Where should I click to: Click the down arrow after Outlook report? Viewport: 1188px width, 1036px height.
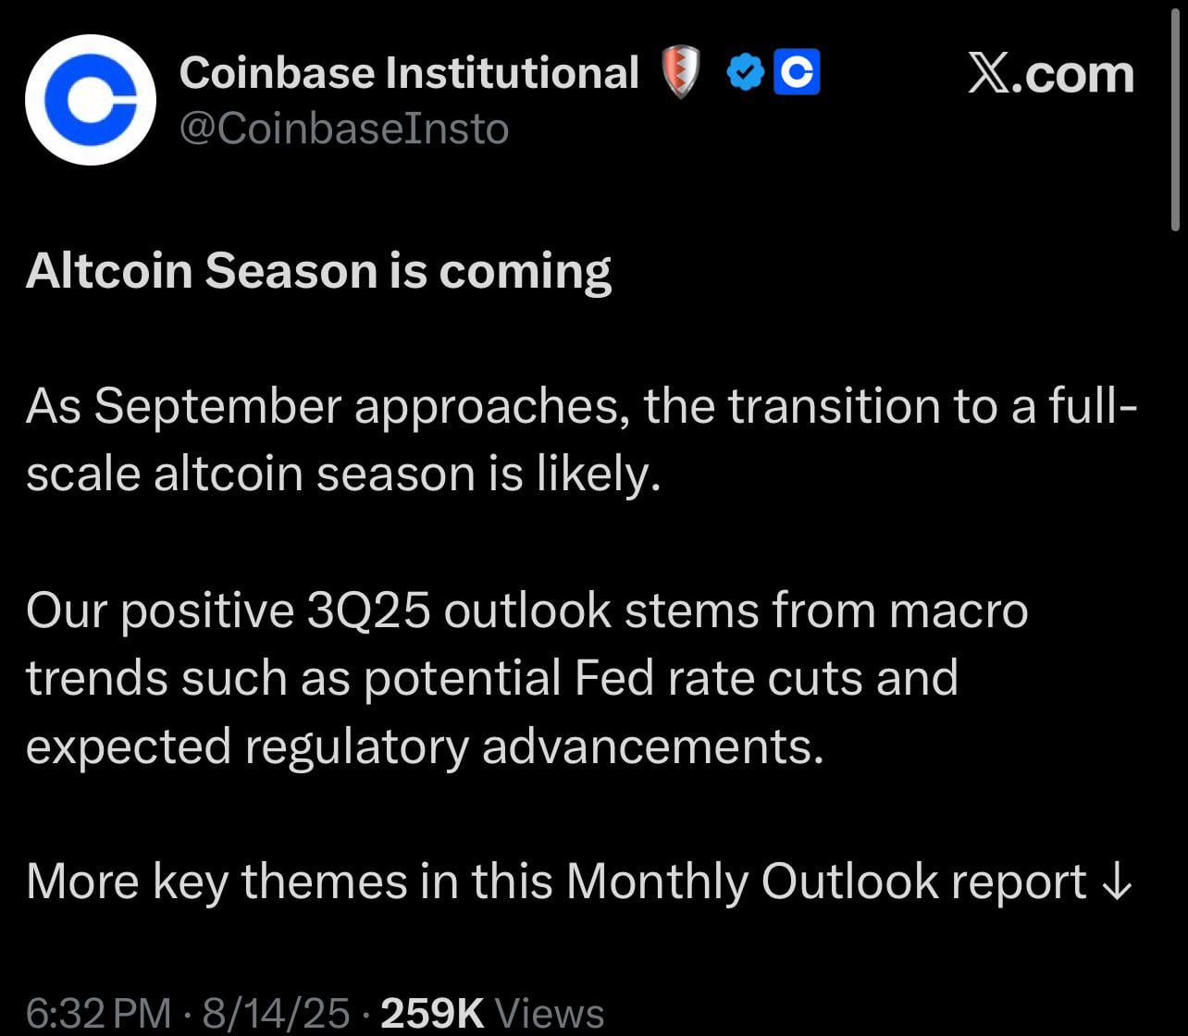pyautogui.click(x=1117, y=882)
